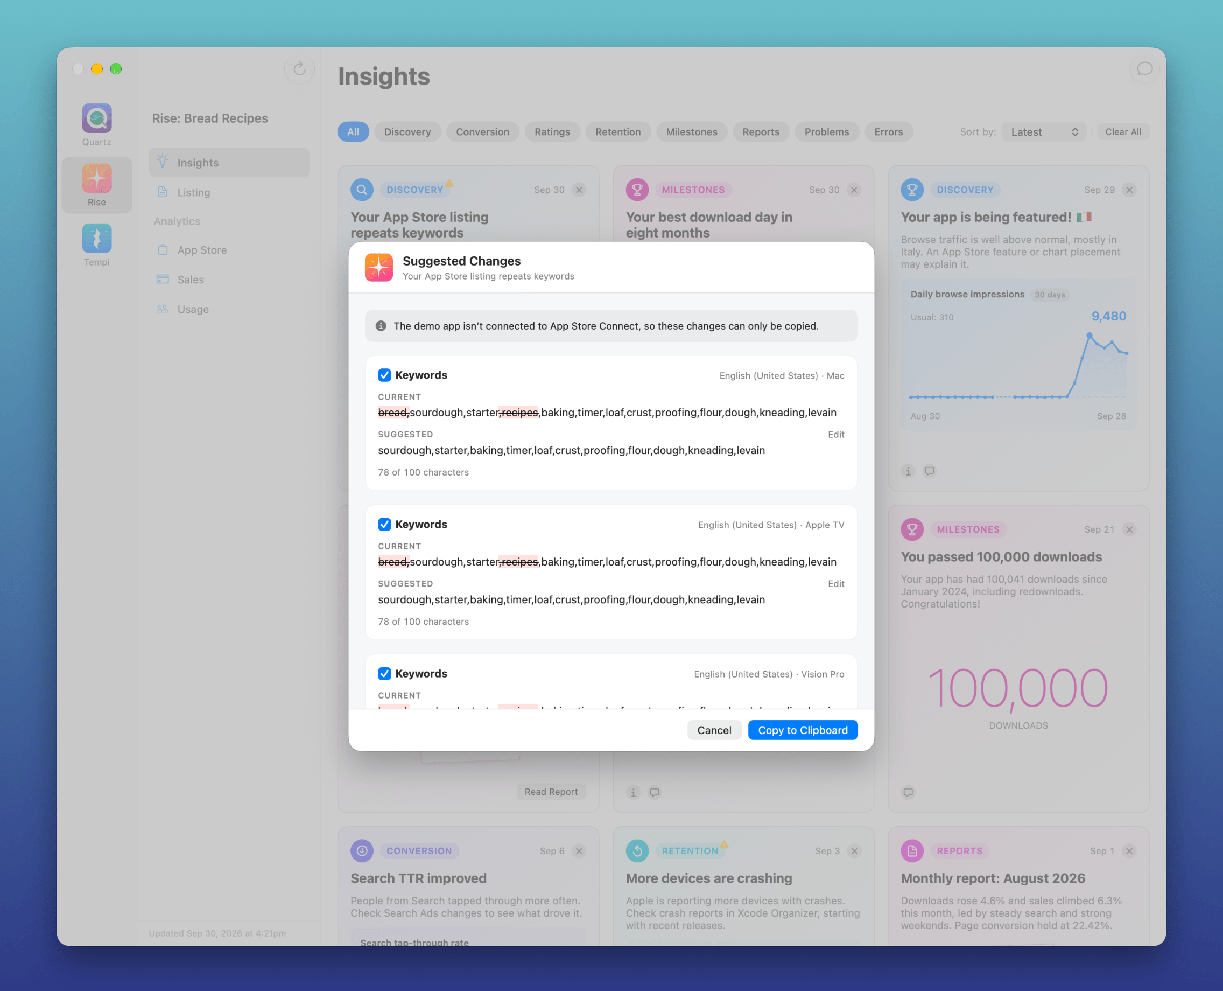
Task: Dismiss the More devices are crashing card
Action: coord(854,850)
